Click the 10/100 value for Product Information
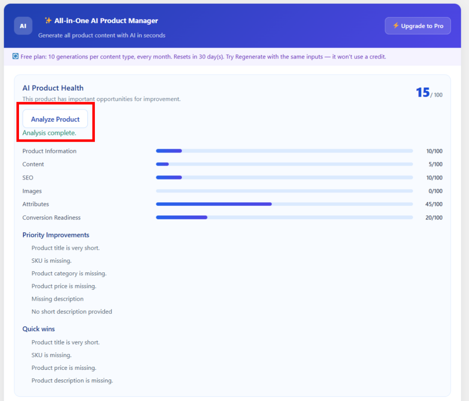 tap(434, 151)
